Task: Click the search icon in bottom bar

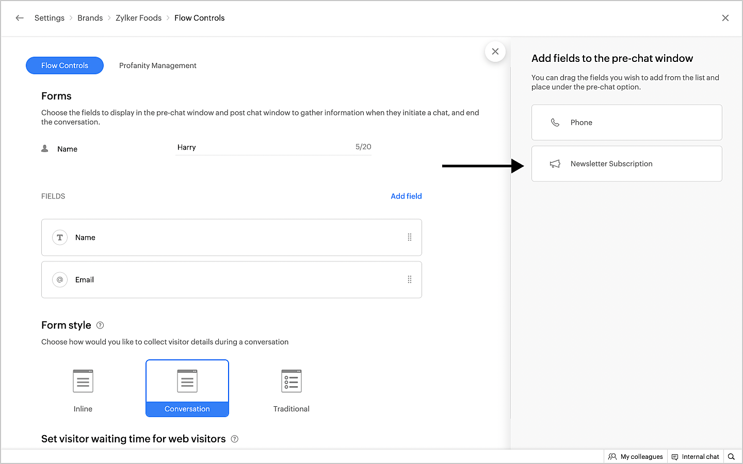Action: coord(731,457)
